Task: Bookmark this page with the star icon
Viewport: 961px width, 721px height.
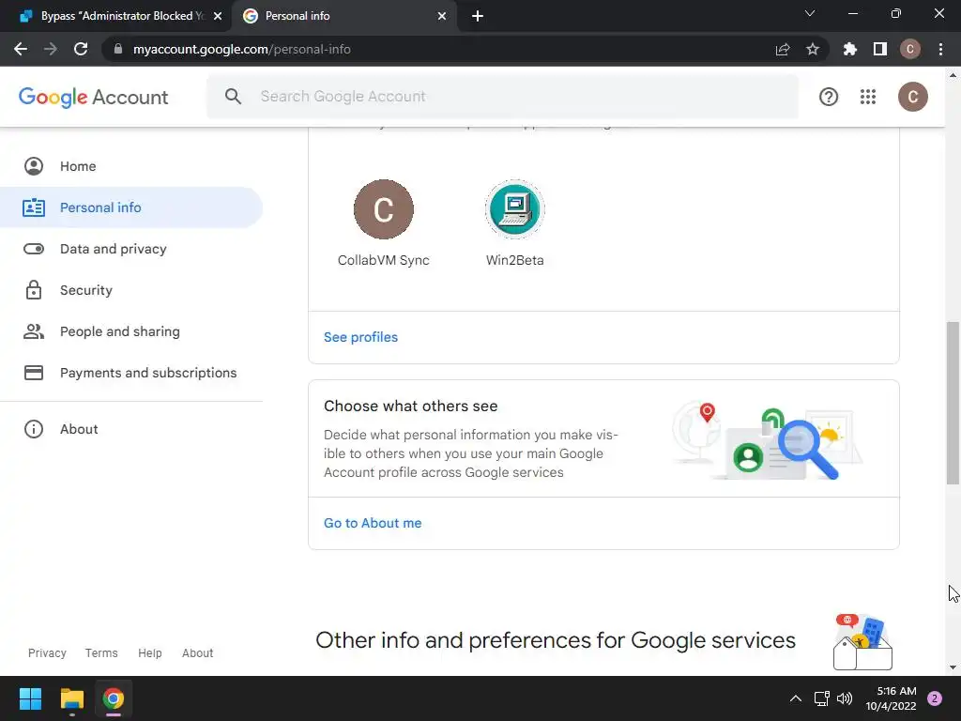Action: click(813, 49)
